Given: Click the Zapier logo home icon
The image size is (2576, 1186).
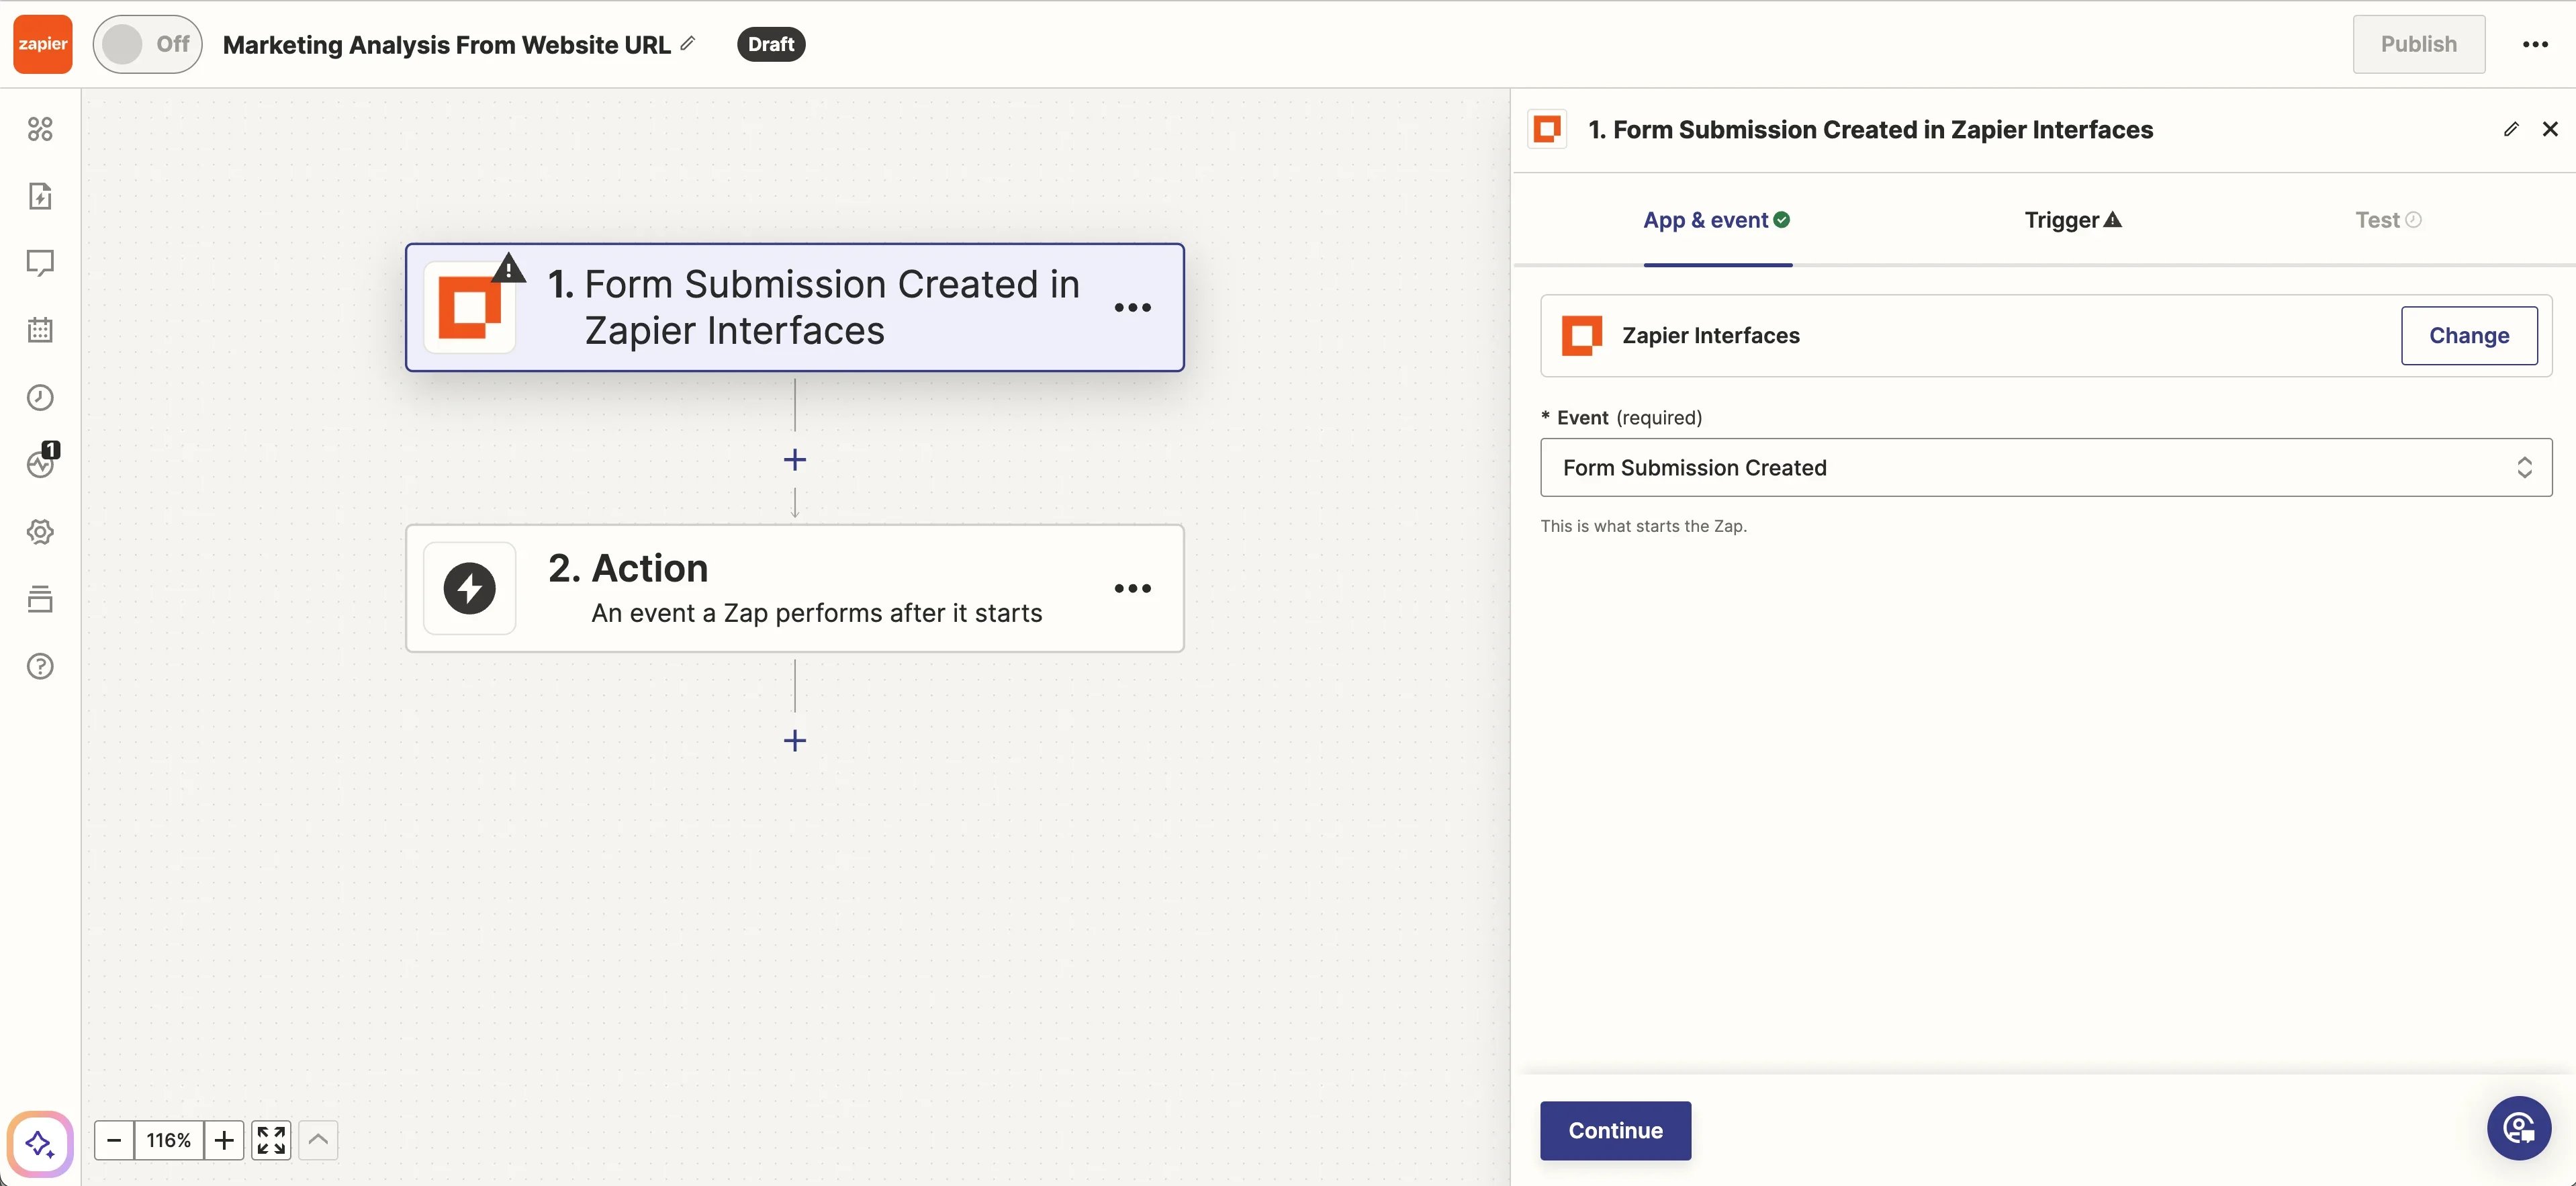Looking at the screenshot, I should (42, 44).
